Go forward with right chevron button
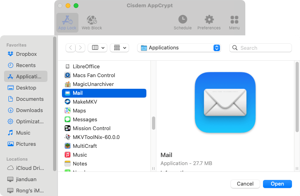The width and height of the screenshot is (300, 196). [80, 48]
